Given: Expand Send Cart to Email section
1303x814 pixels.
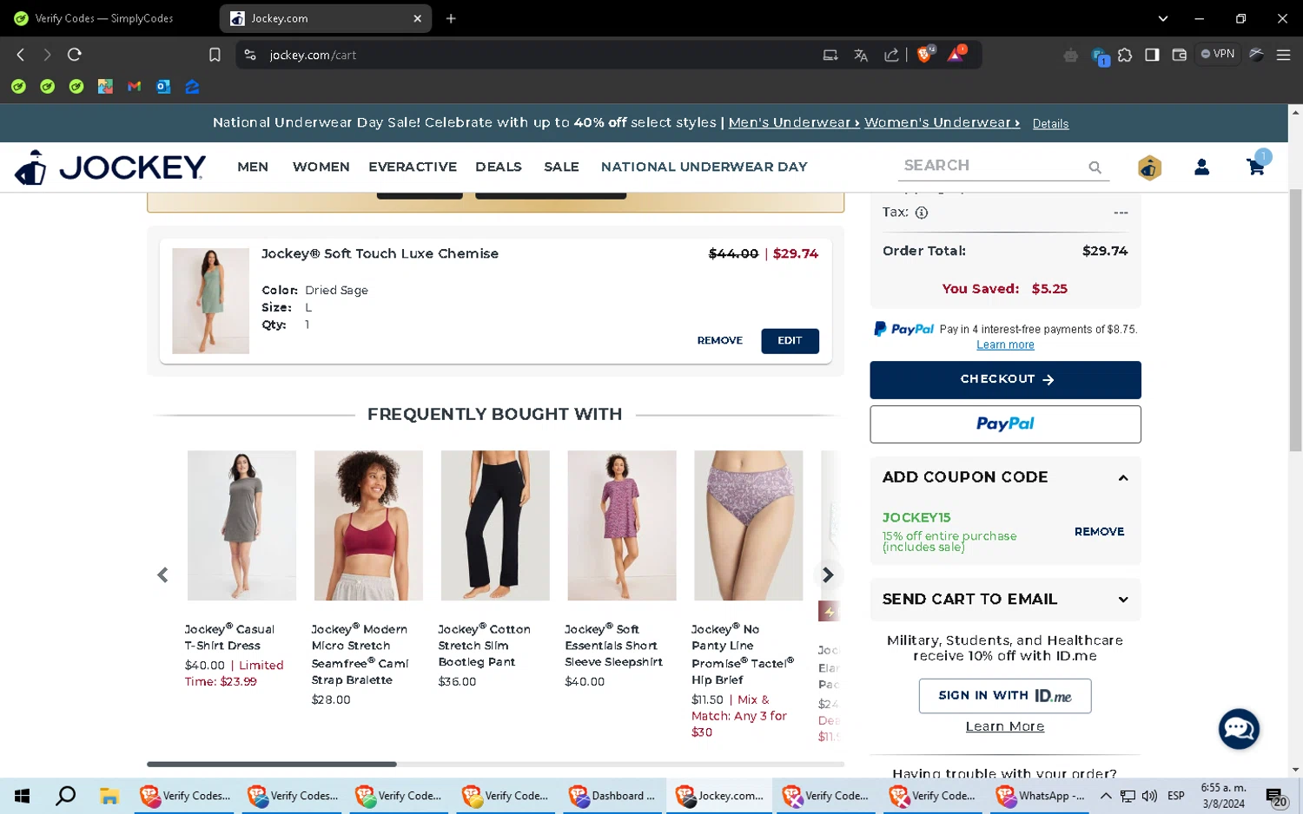Looking at the screenshot, I should click(x=1123, y=600).
